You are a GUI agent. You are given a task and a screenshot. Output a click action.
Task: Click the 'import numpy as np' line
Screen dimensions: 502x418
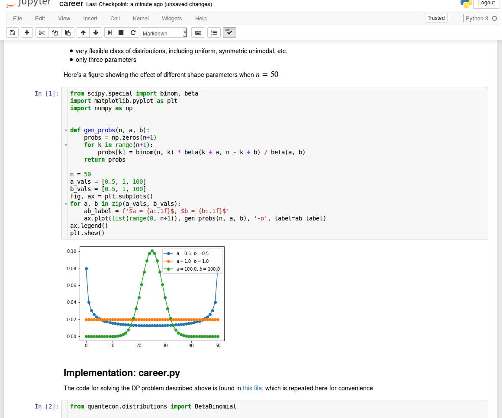(101, 108)
